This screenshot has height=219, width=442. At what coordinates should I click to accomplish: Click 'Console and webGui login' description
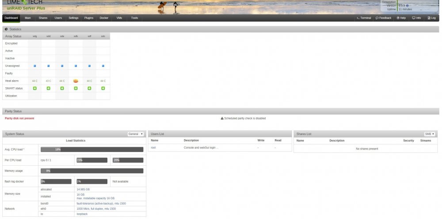click(201, 148)
